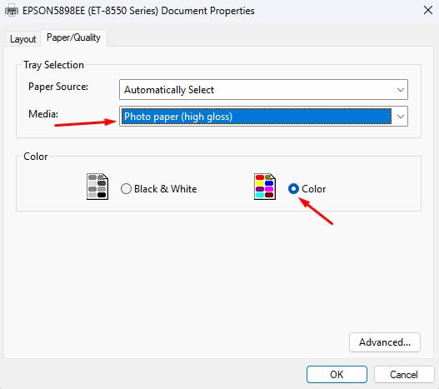Click the colored document icon
This screenshot has width=439, height=389.
point(265,187)
